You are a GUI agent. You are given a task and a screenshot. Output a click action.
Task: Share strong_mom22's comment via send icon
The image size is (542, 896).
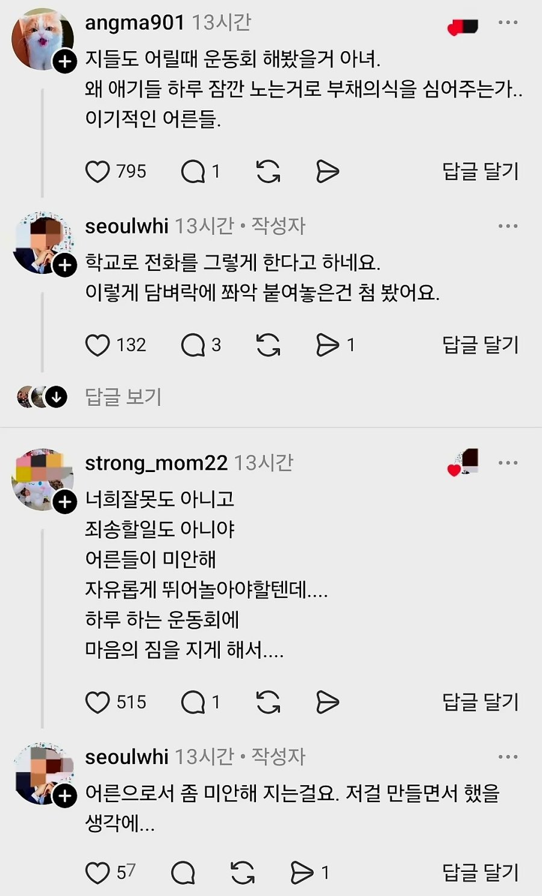tap(328, 702)
